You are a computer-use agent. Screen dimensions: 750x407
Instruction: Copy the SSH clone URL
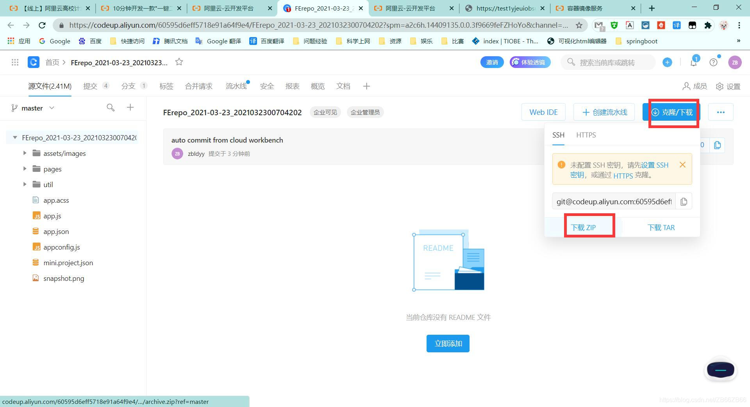684,202
